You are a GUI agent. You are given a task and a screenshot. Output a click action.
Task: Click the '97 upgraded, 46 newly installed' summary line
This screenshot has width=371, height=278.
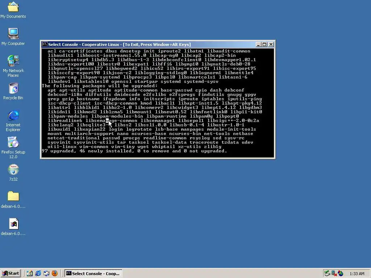pos(134,151)
